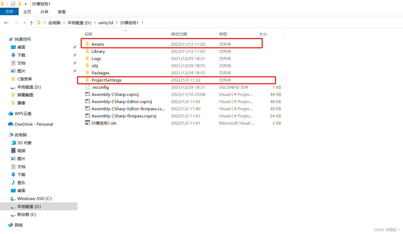Screen dimensions: 403x234
Task: Click the Assembly-CSharp.csproj file icon
Action: (87, 94)
